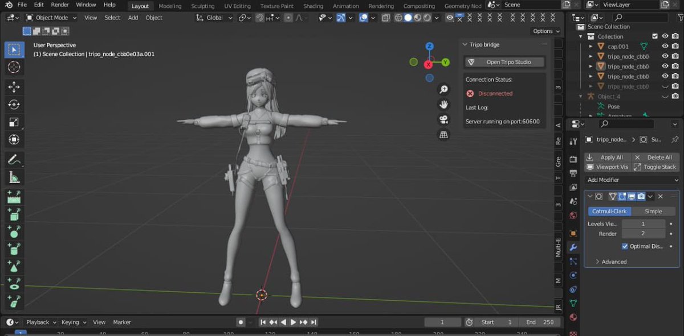Select the Cursor tool in left toolbar
This screenshot has height=336, width=684.
(x=14, y=67)
